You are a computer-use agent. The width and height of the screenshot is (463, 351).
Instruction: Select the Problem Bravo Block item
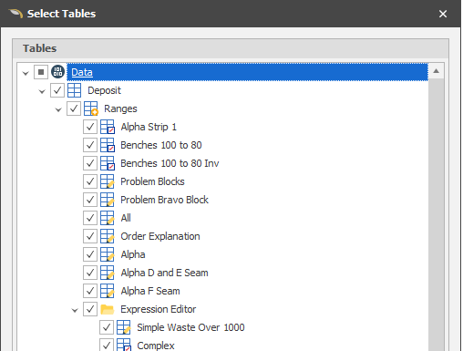(x=164, y=200)
